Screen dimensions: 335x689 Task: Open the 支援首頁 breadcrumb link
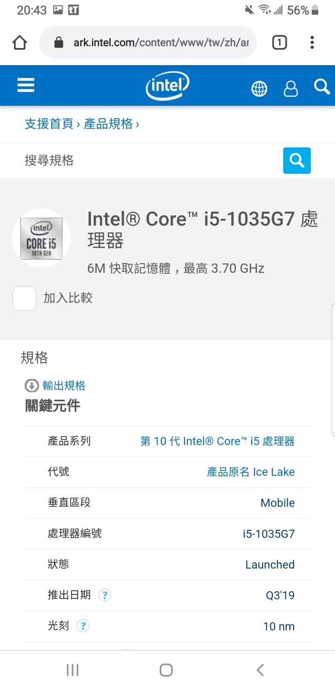tap(49, 124)
